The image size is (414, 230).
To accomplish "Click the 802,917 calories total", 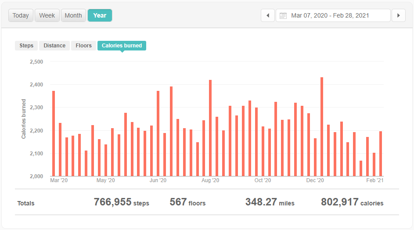I will pyautogui.click(x=352, y=202).
